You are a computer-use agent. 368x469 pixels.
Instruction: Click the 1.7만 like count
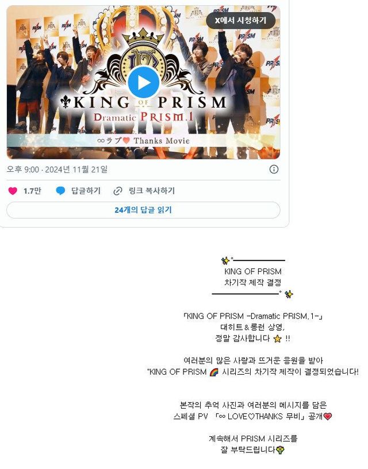[x=32, y=191]
